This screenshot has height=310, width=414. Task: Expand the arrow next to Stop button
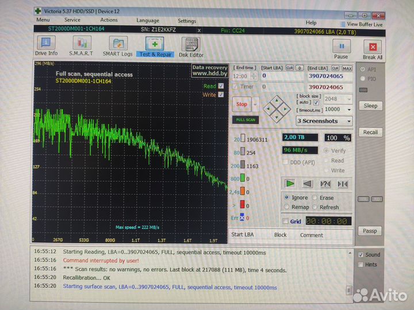coord(256,104)
